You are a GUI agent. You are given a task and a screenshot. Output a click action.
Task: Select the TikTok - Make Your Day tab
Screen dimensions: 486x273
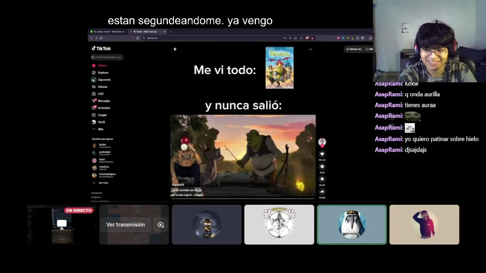click(148, 31)
